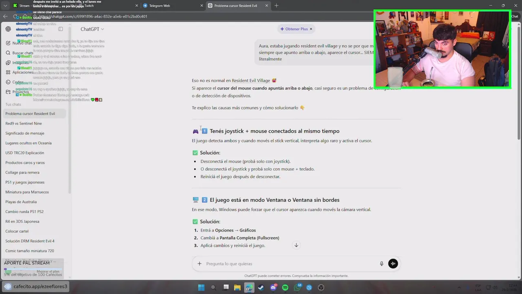Open Steam from the taskbar
Image resolution: width=522 pixels, height=294 pixels.
(x=261, y=287)
